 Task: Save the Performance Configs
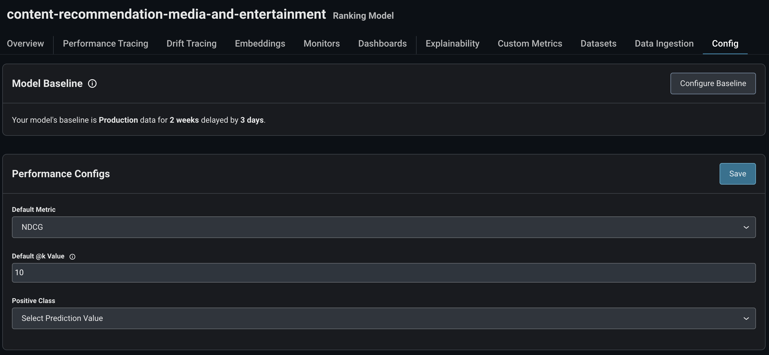tap(737, 174)
